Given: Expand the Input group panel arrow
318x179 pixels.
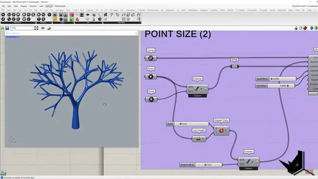Looking at the screenshot, I should (73, 23).
